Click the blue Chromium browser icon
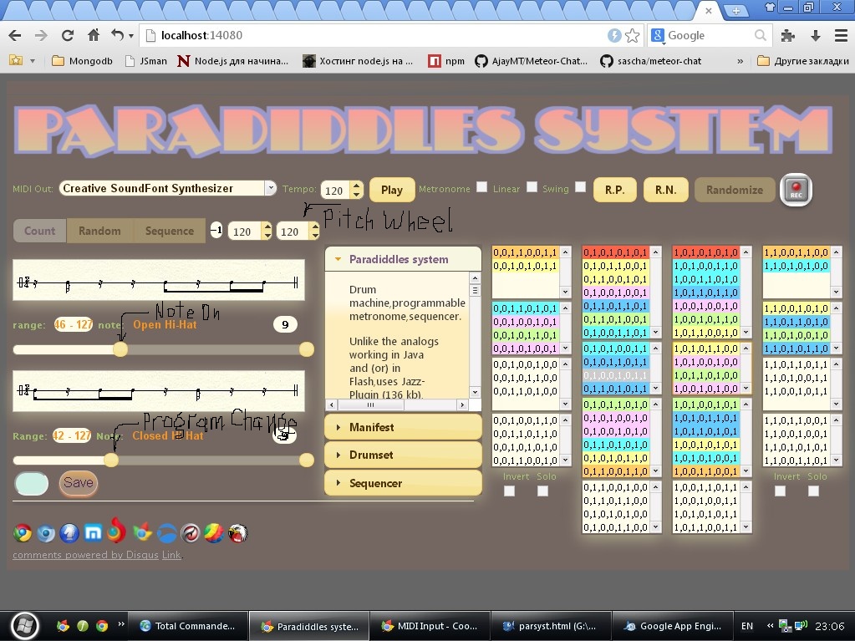Screen dimensions: 855x641 click(x=46, y=533)
